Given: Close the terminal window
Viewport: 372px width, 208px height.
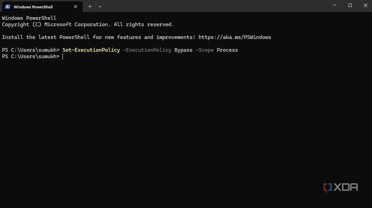Looking at the screenshot, I should [365, 5].
